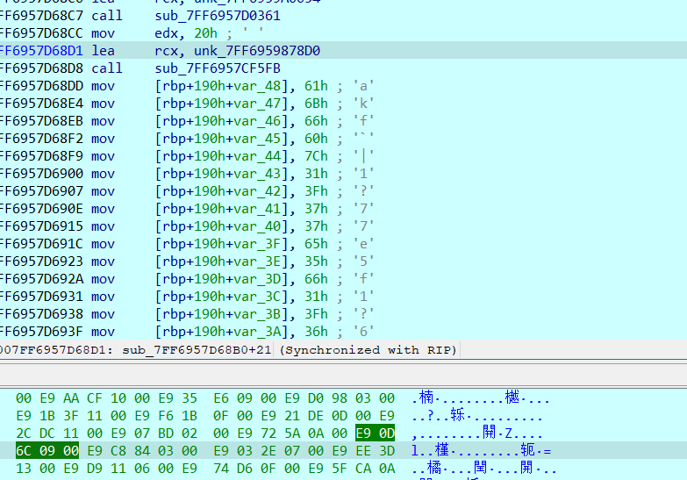Click the 36h immediate value
This screenshot has width=687, height=480.
317,332
